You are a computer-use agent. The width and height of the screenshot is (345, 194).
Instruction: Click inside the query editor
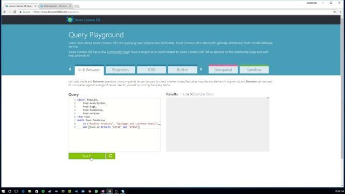pos(114,124)
